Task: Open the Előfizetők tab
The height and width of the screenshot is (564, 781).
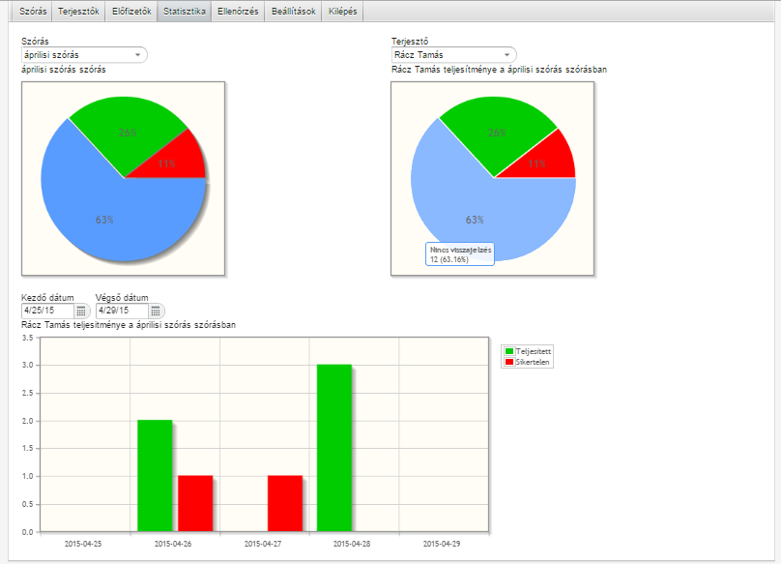Action: coord(131,11)
